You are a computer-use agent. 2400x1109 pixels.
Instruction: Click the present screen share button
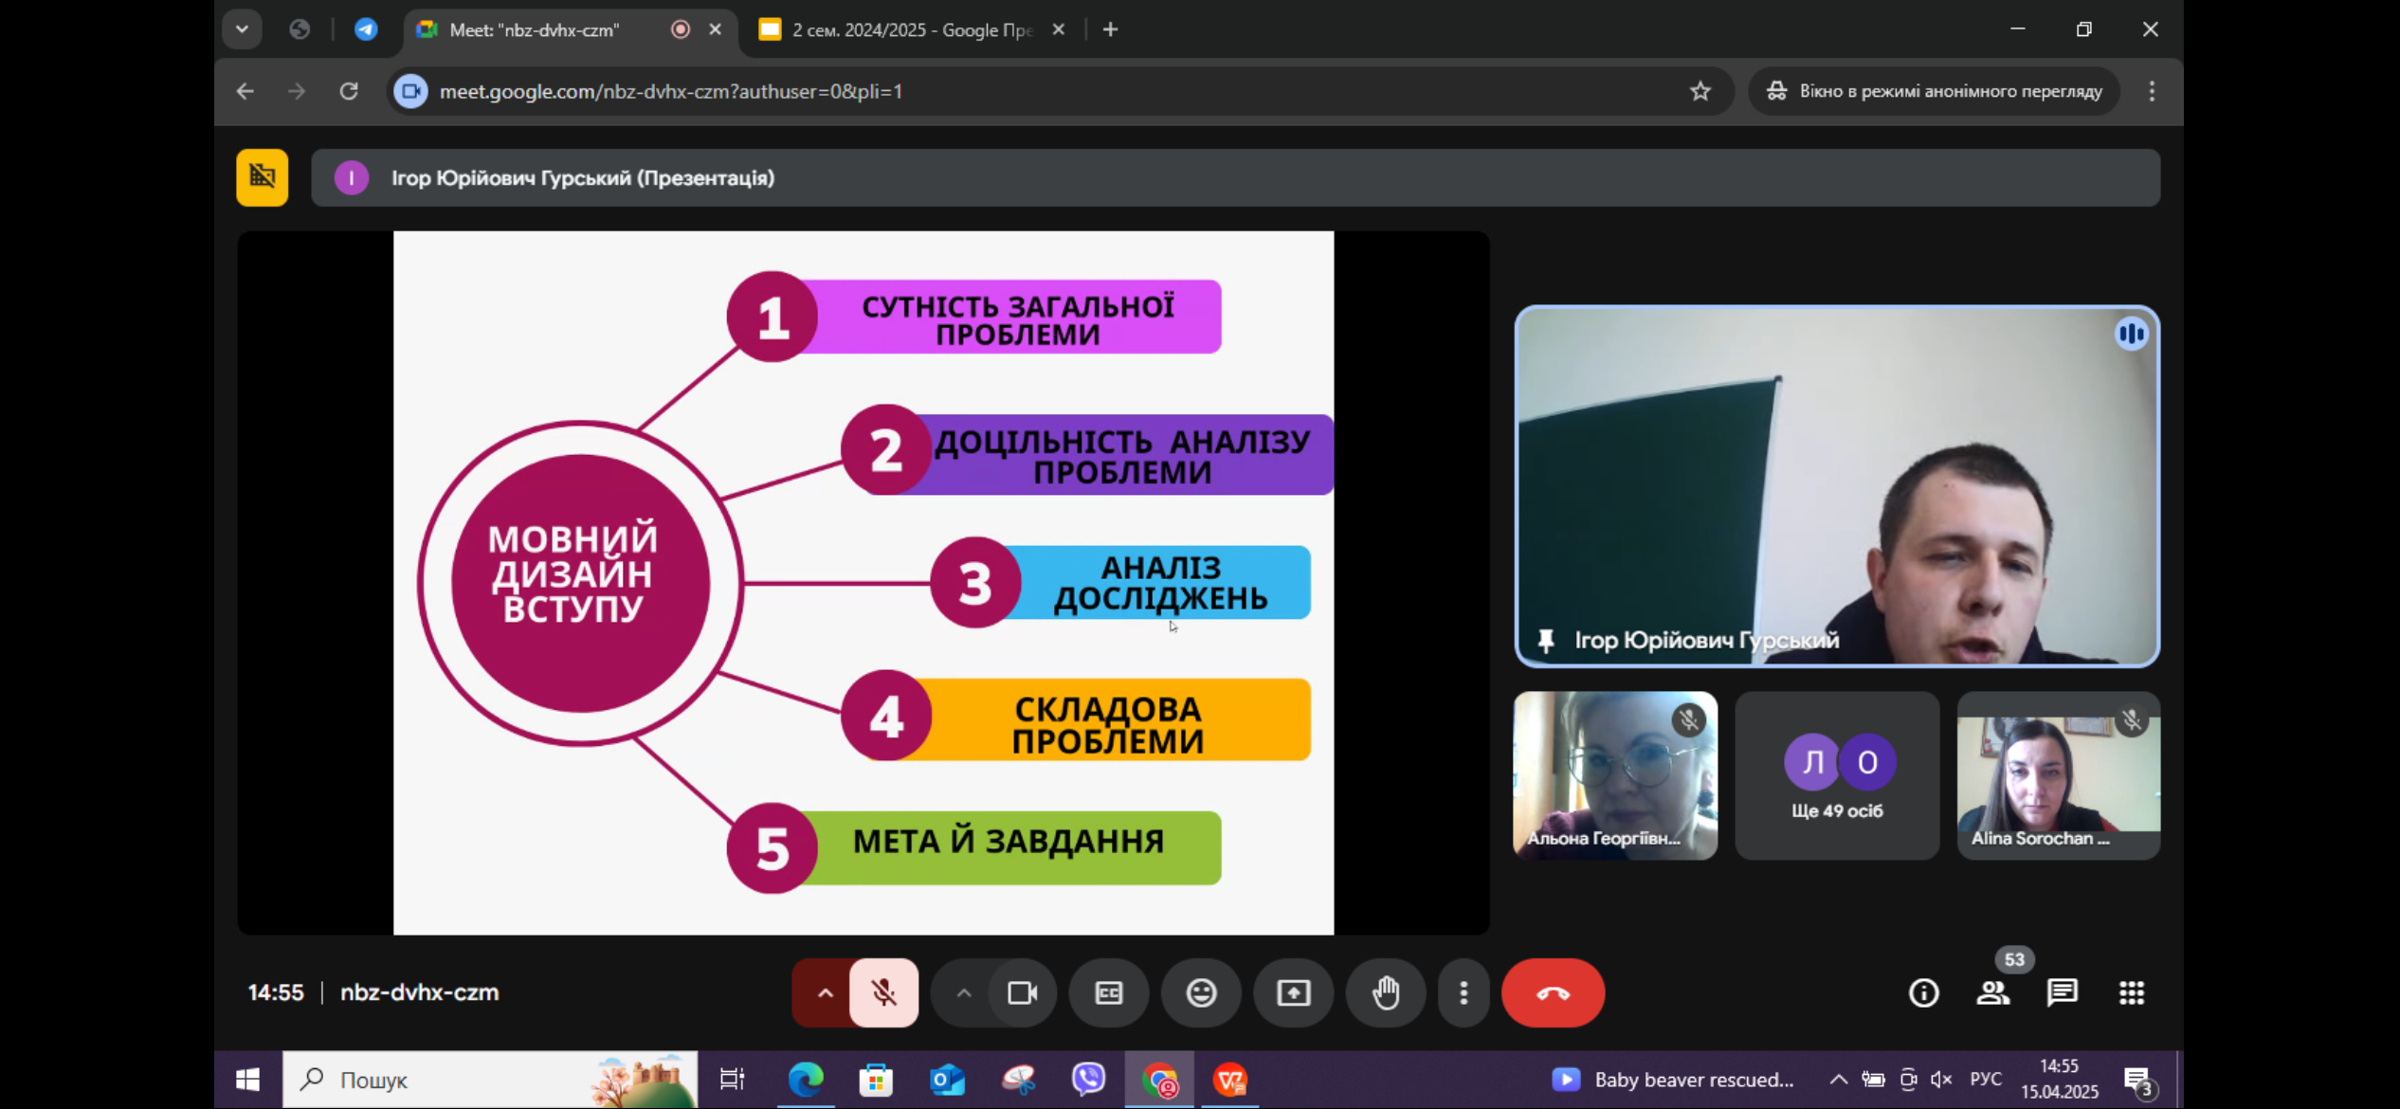coord(1293,992)
